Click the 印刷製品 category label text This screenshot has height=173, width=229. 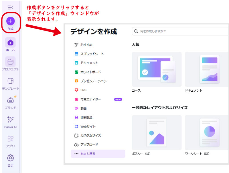pos(86,117)
